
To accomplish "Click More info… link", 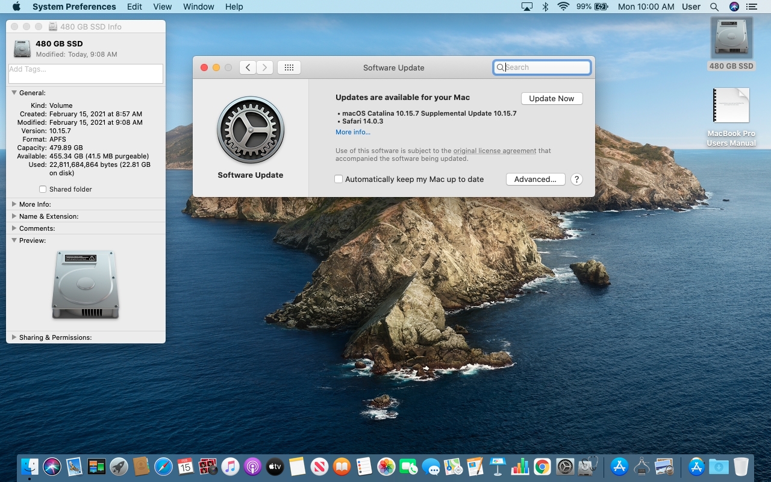I will tap(353, 132).
